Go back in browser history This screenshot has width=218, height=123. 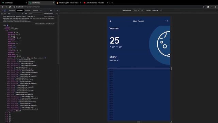2,7
